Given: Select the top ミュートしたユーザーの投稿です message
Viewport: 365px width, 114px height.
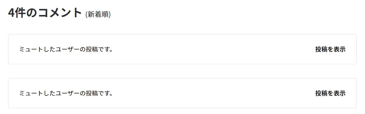Looking at the screenshot, I should [x=66, y=49].
